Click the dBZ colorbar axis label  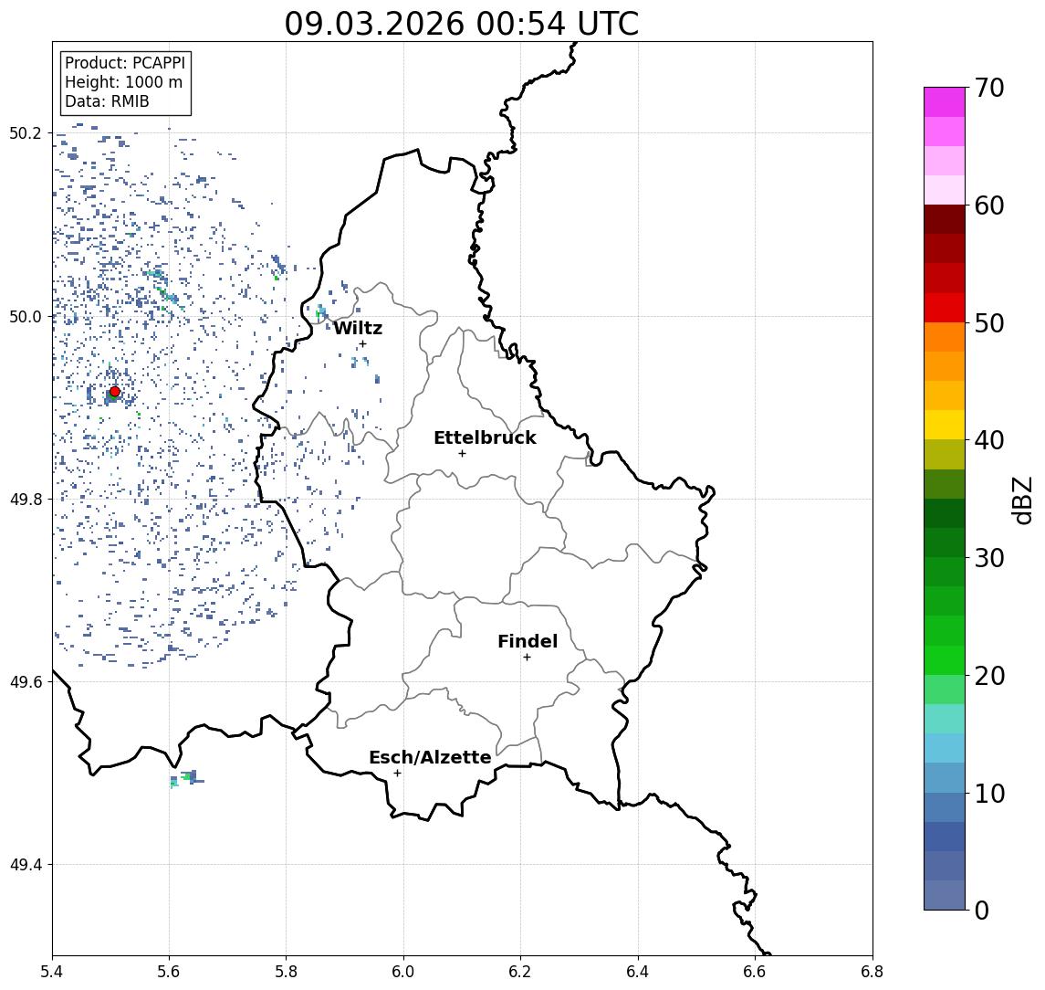tap(1022, 500)
